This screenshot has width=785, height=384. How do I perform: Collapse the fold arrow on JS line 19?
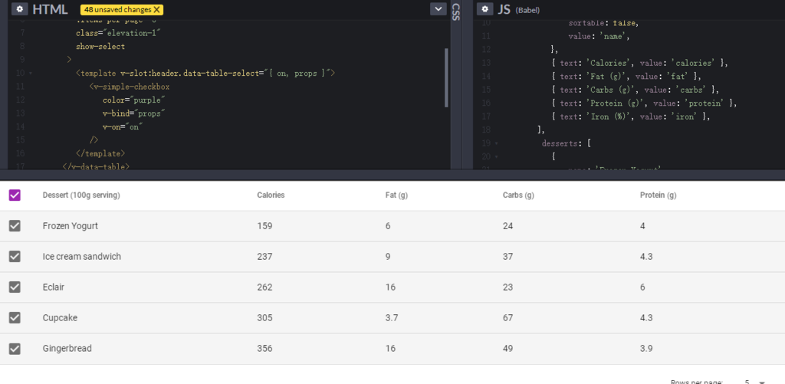coord(496,143)
